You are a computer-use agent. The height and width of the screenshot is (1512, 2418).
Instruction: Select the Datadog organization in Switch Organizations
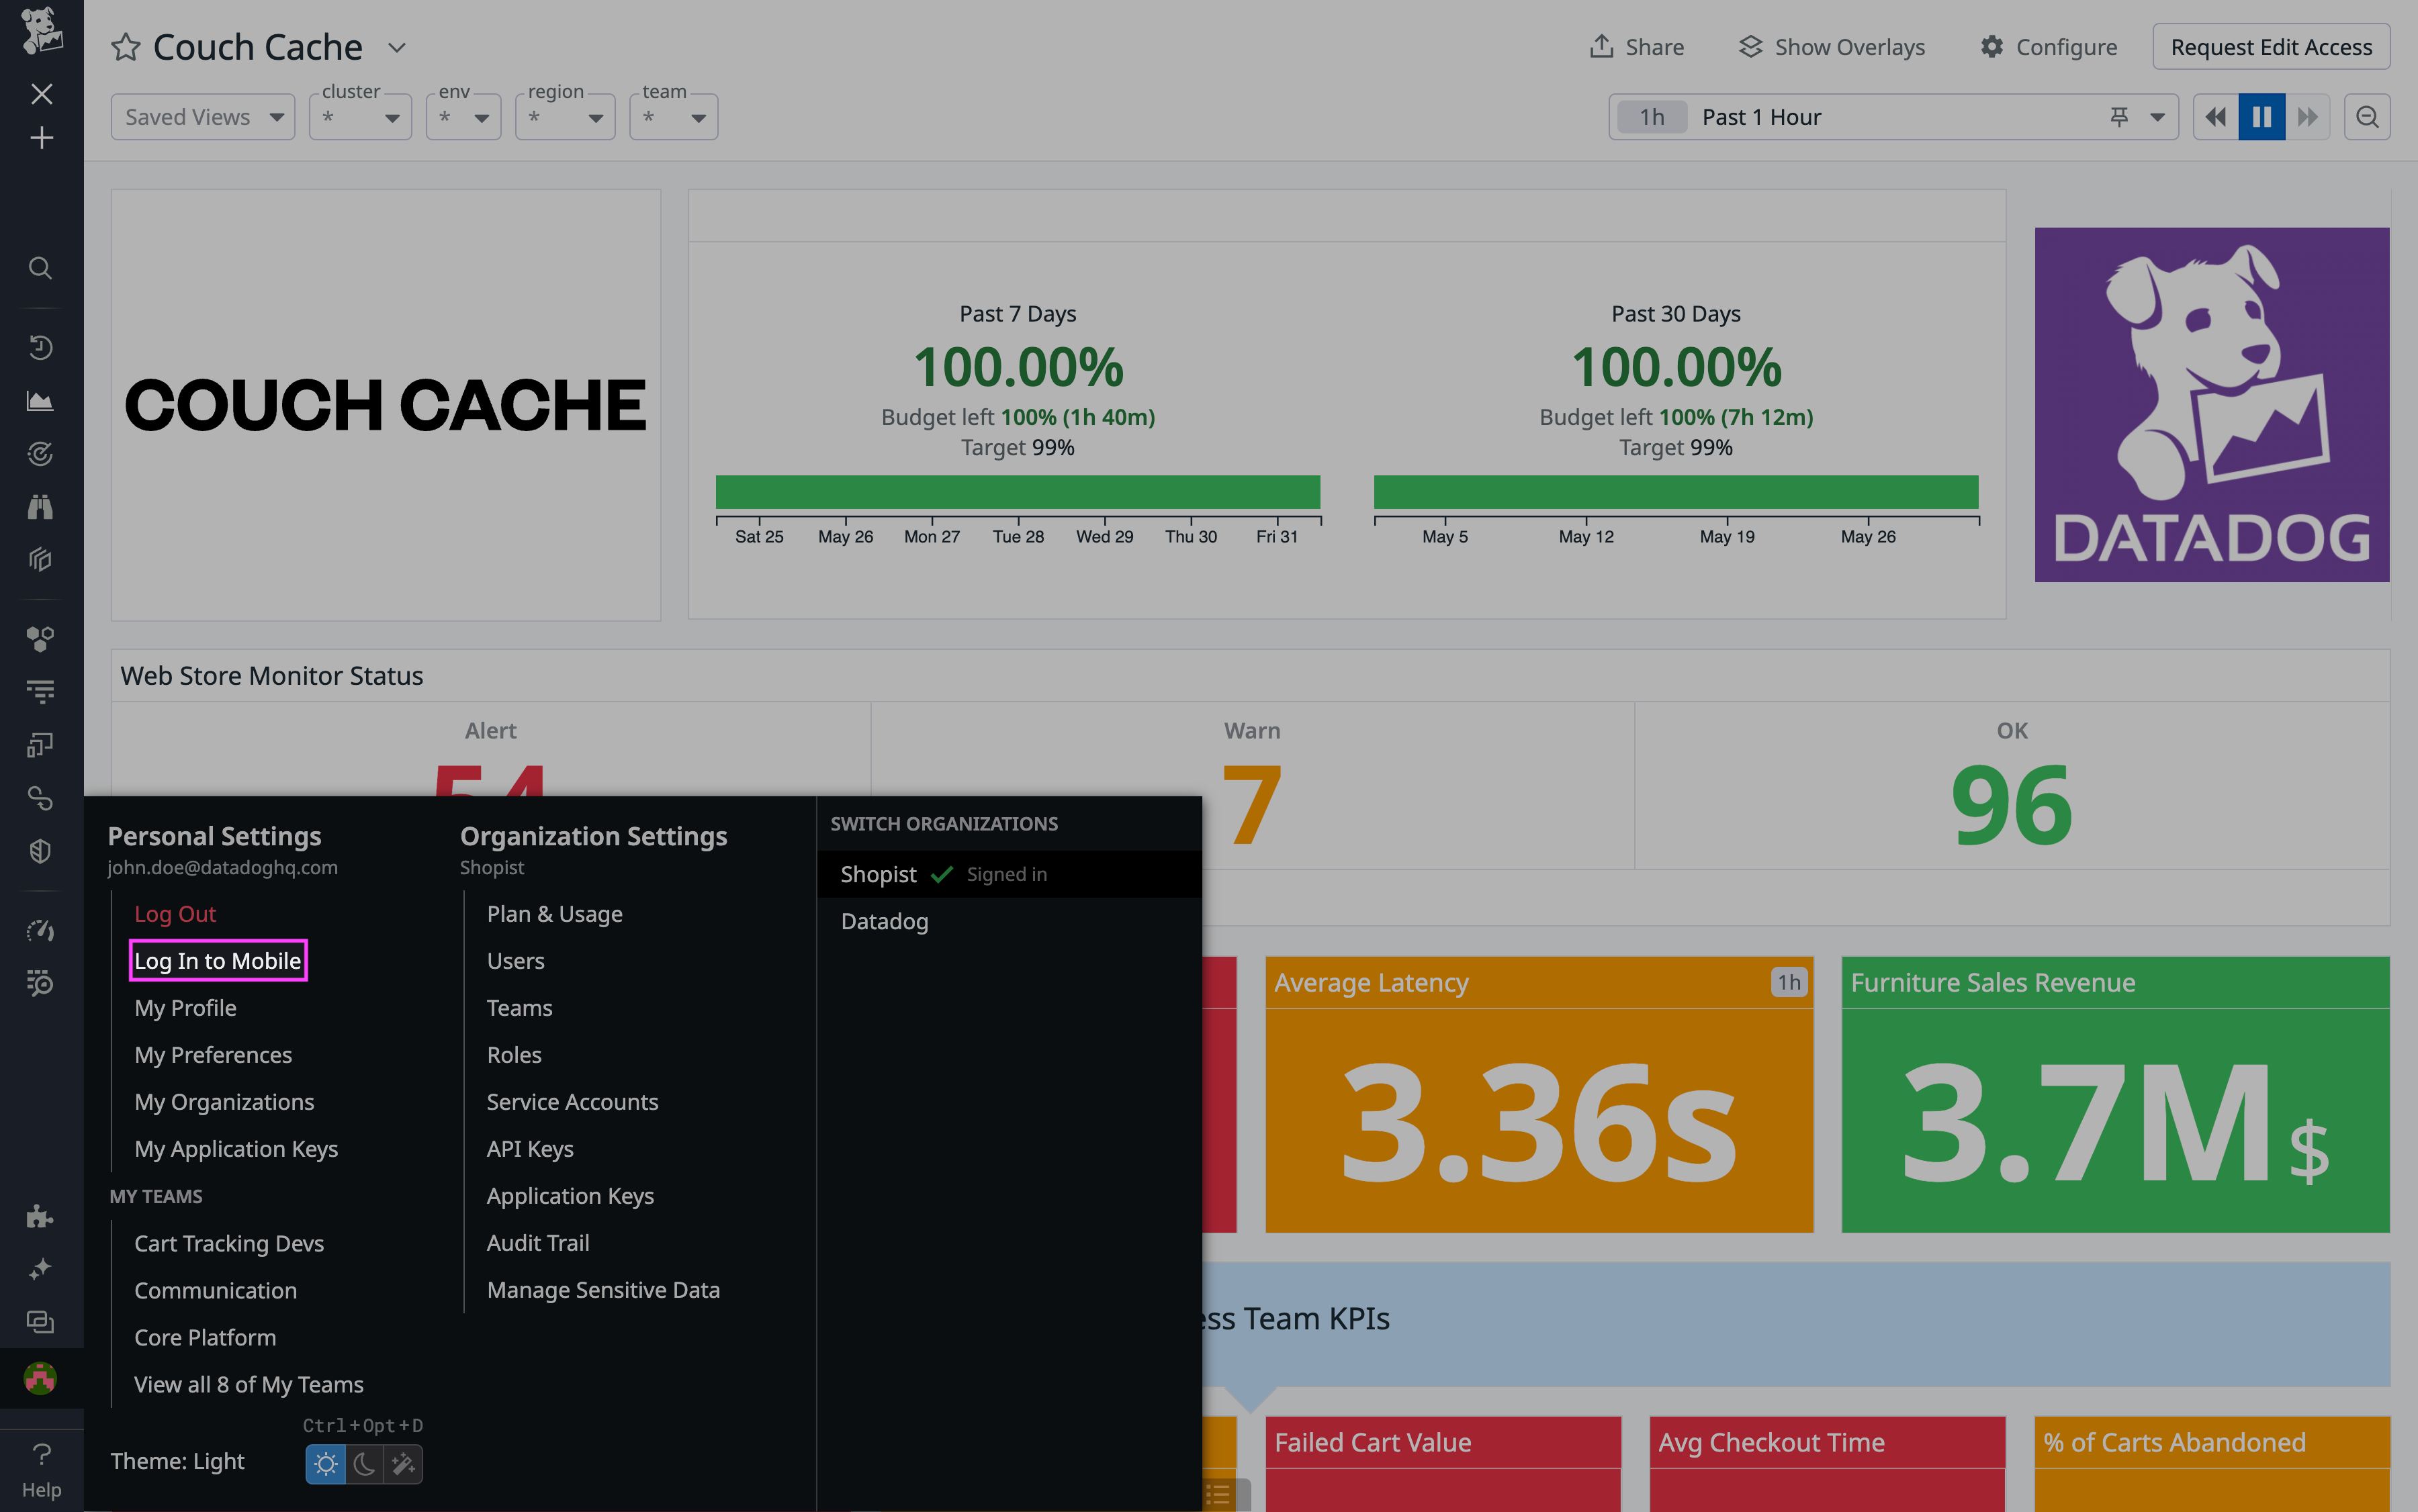coord(883,921)
